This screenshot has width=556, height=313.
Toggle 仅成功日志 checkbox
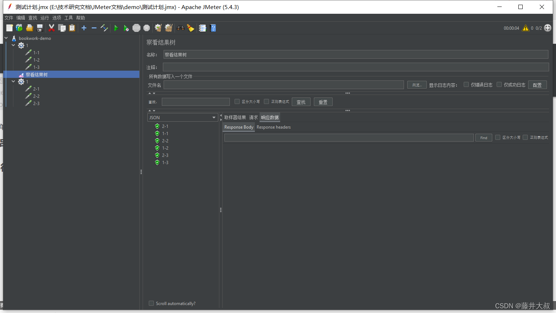(x=499, y=84)
